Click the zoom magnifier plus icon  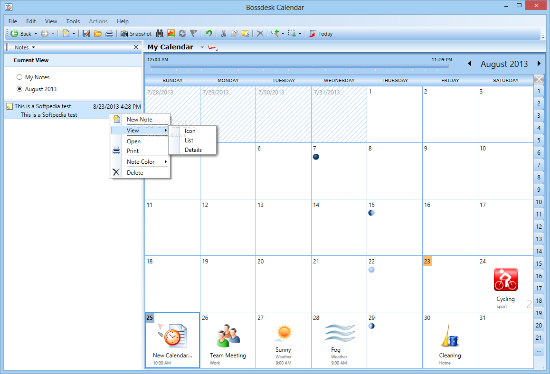(275, 33)
